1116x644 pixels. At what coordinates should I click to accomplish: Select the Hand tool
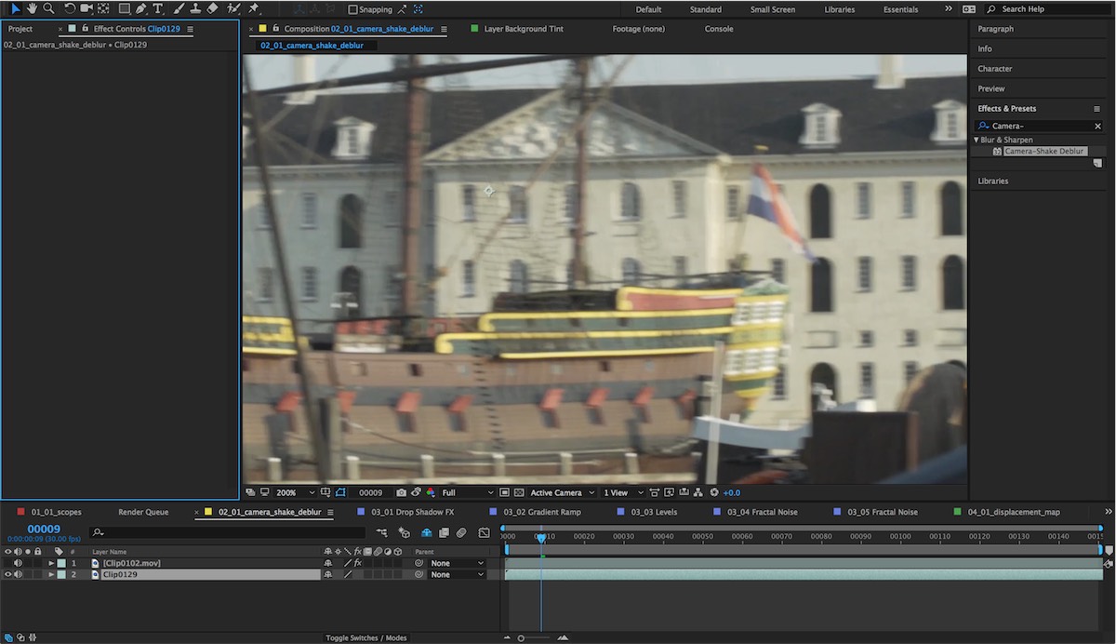coord(32,8)
